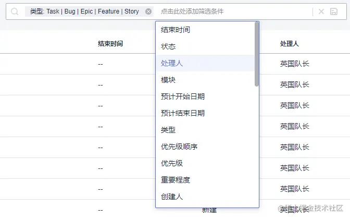Click the add filter condition input field

pos(234,11)
